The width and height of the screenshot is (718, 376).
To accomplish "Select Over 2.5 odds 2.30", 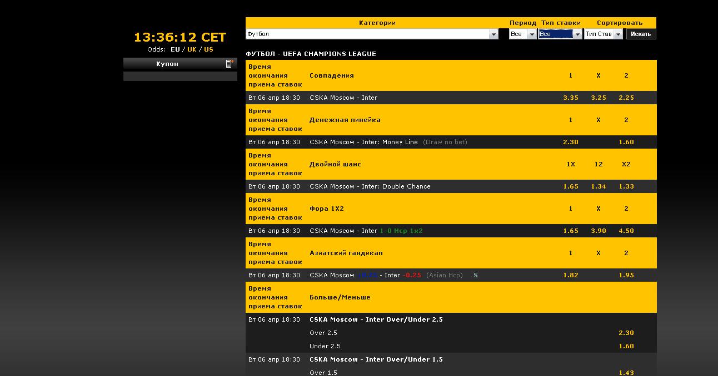I will [x=626, y=333].
